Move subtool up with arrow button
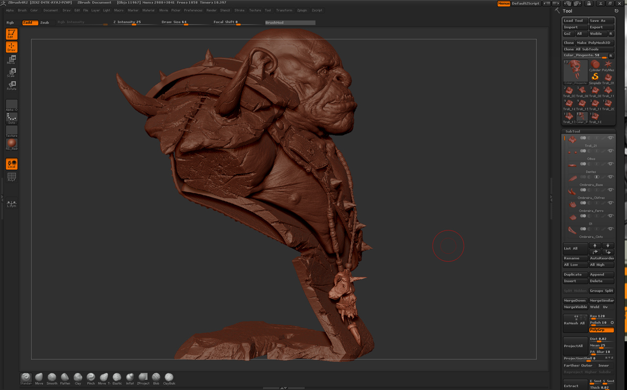 (x=595, y=246)
